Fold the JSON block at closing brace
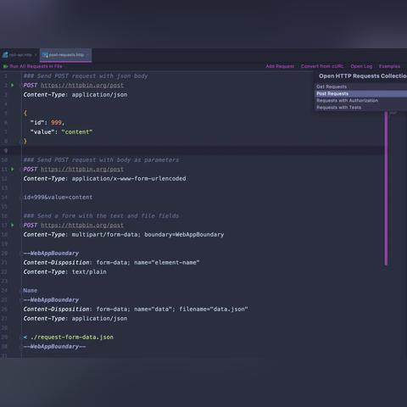Screen dimensions: 407x407 [20, 141]
